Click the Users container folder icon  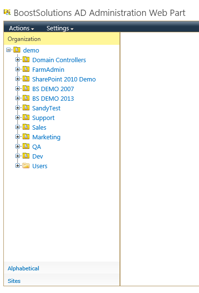[26, 166]
